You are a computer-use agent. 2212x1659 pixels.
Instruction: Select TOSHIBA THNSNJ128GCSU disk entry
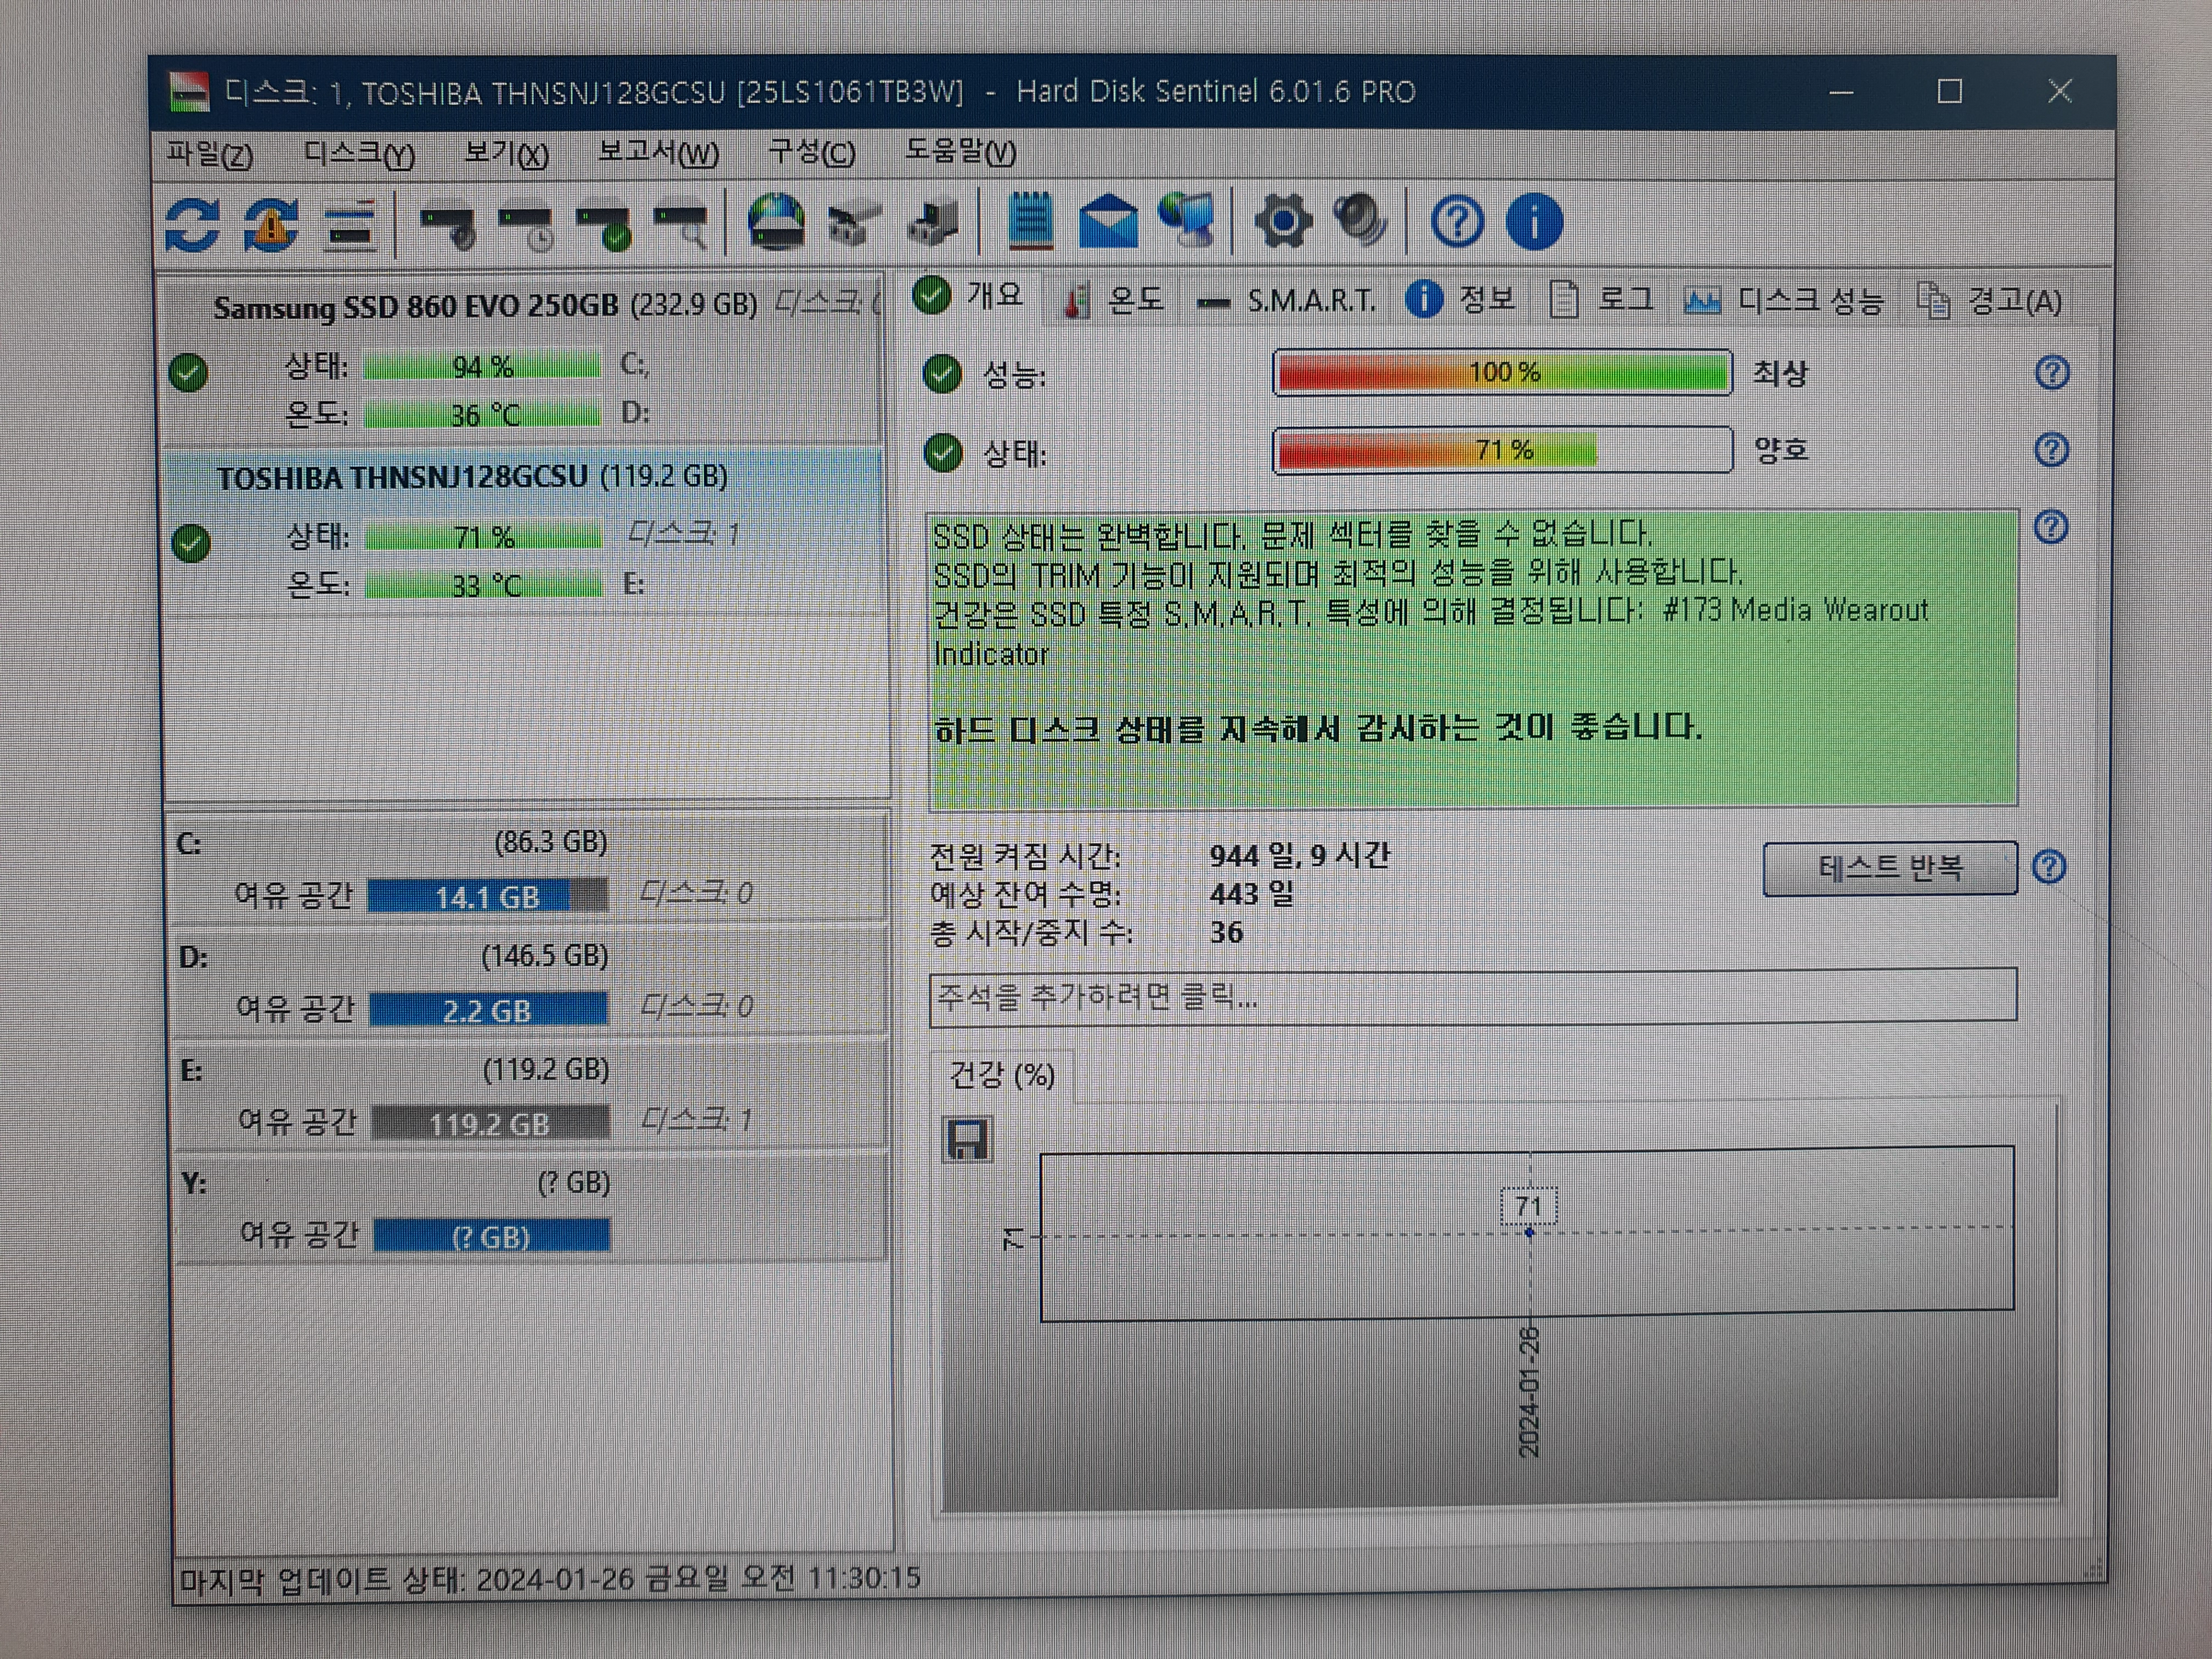523,530
